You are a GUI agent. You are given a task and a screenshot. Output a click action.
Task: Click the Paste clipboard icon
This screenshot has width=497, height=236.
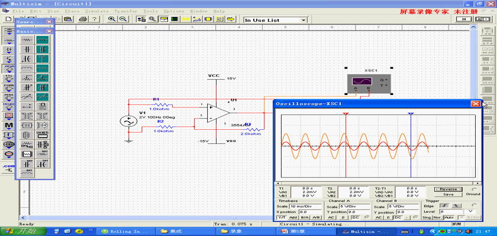pyautogui.click(x=68, y=19)
